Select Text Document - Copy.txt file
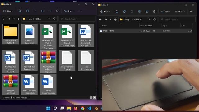Image resolution: width=199 pixels, height=112 pixels. (67, 60)
